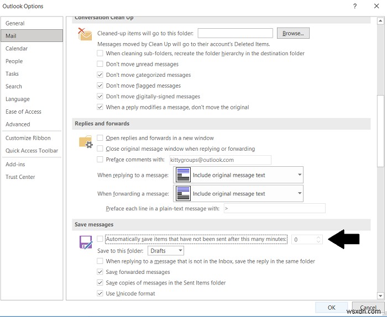Check the Preface comments with option
The height and width of the screenshot is (317, 387).
click(100, 160)
